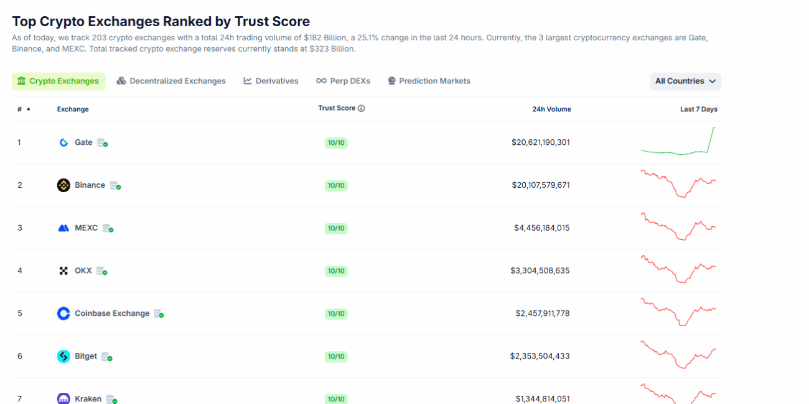
Task: Click the Binance logo icon
Action: pyautogui.click(x=63, y=185)
